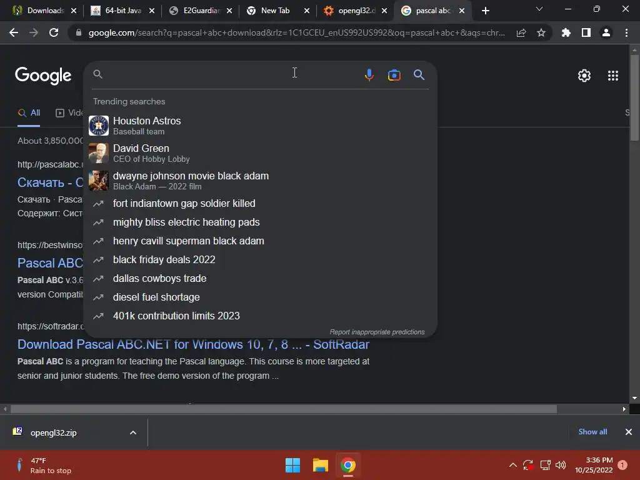
Task: Open Download Pascal ABC.NET SoftRadar result
Action: [x=193, y=344]
